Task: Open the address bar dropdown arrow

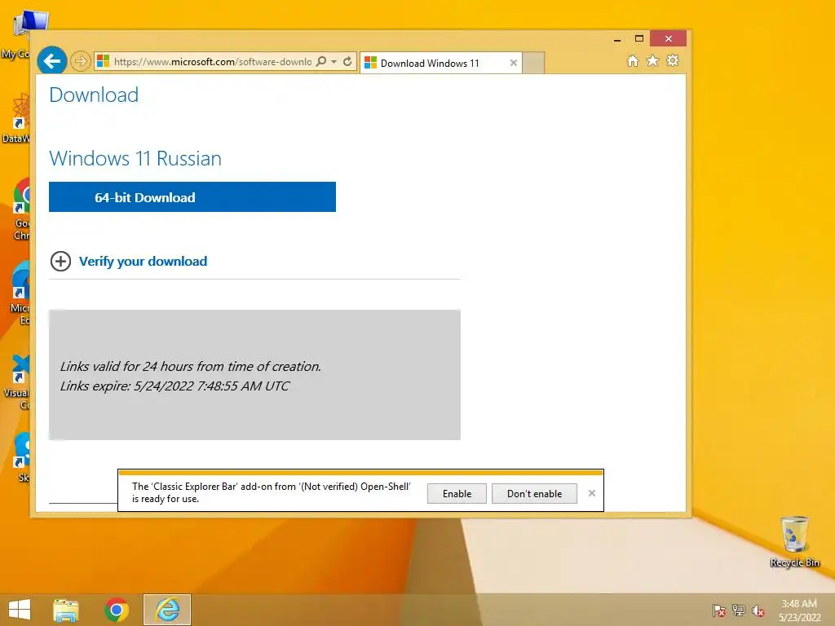Action: [x=334, y=62]
